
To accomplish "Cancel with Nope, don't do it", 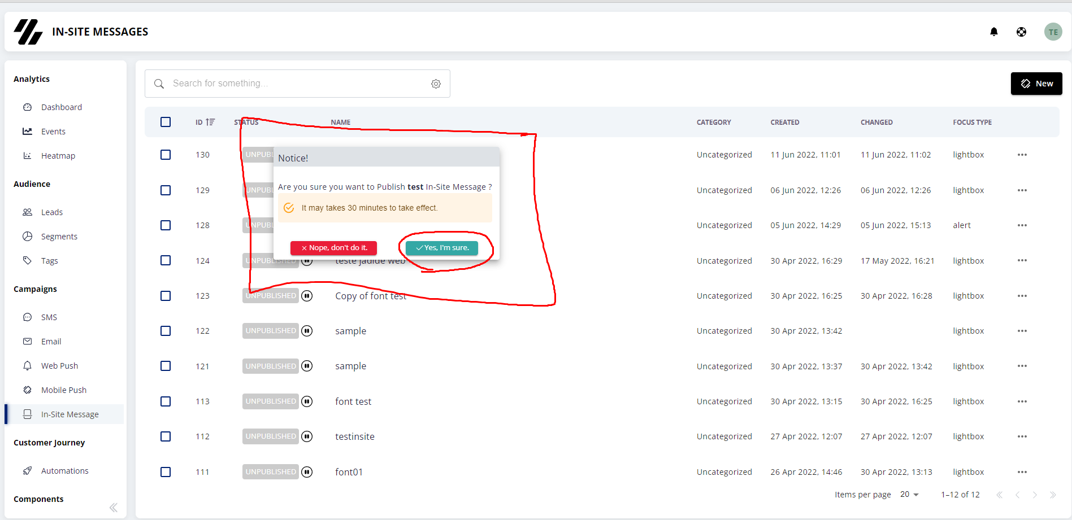I will [333, 248].
